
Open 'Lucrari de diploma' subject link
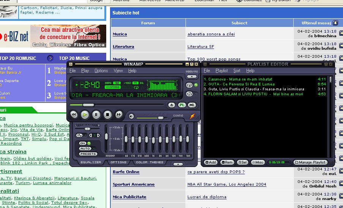207,197
